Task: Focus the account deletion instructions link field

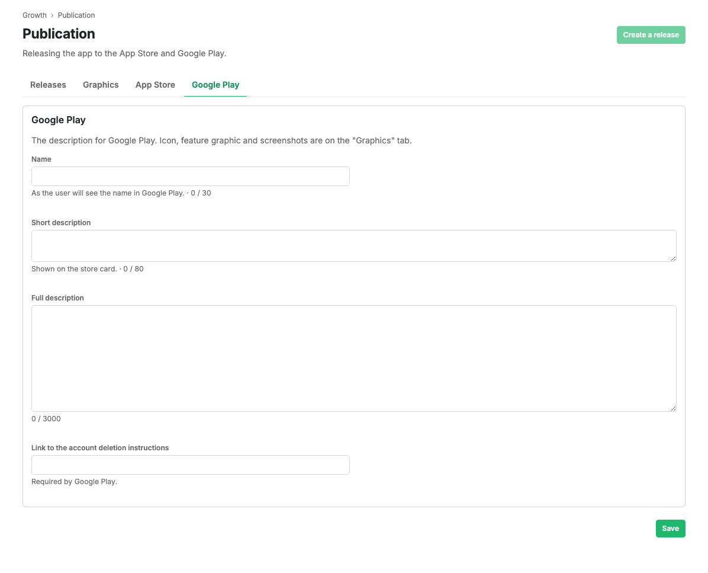Action: tap(191, 465)
